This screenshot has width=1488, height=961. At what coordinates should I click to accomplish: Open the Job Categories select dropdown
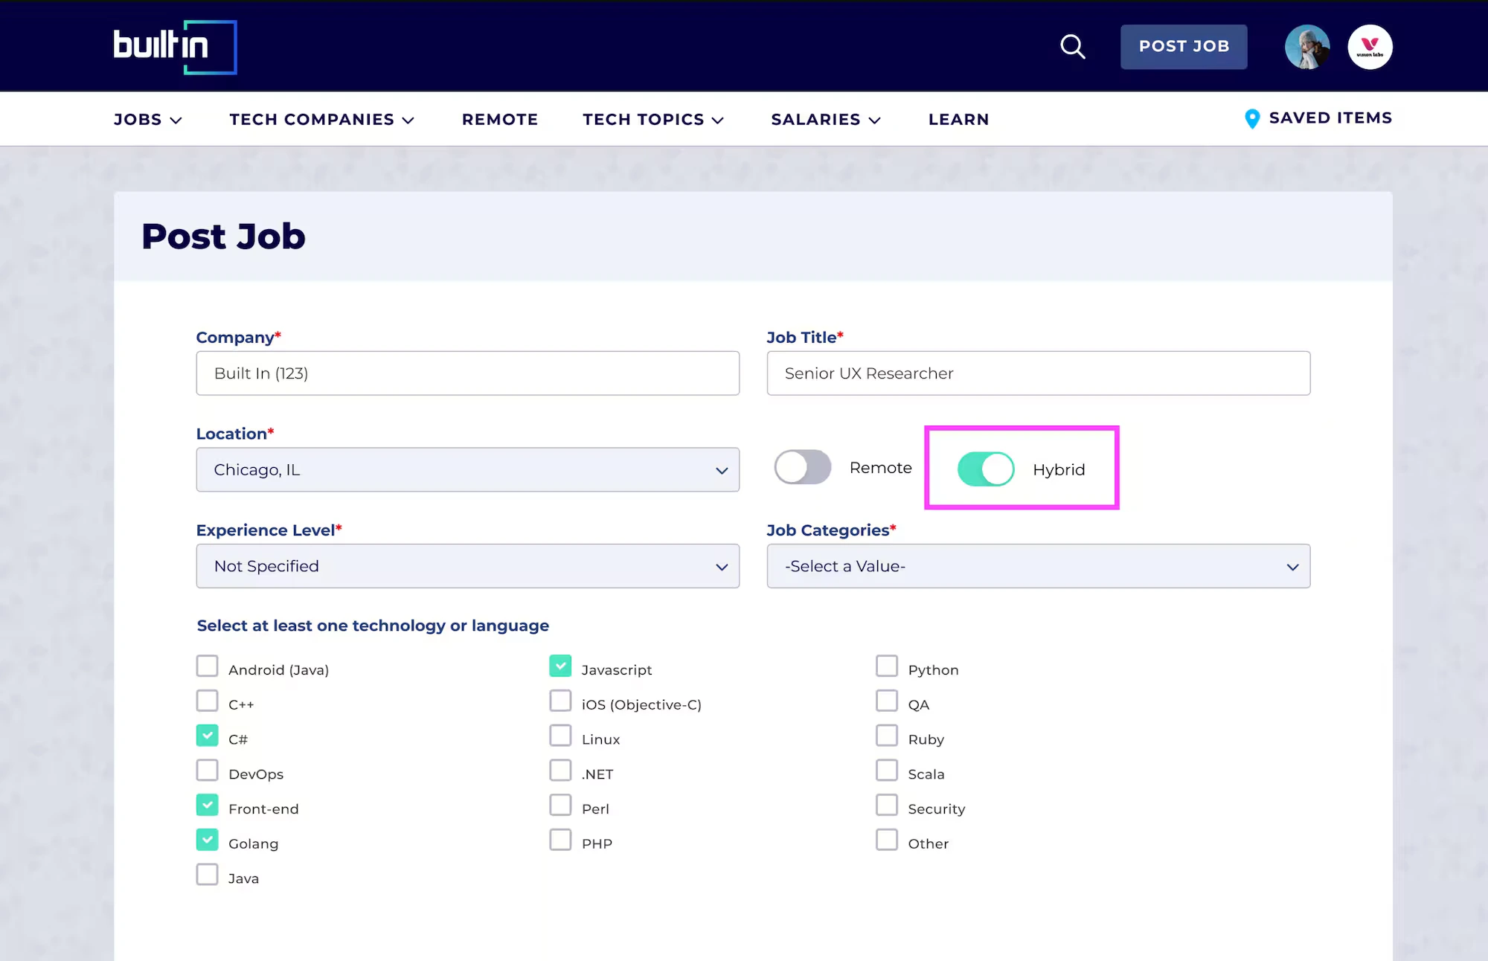point(1038,566)
